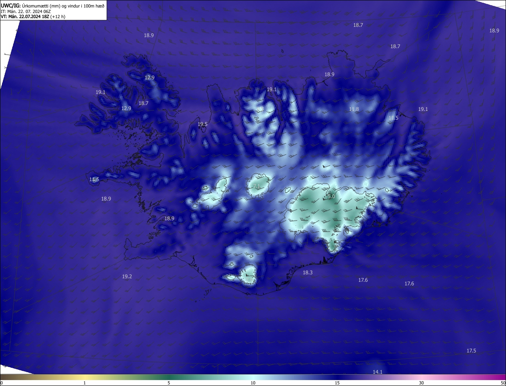Click the 18.3 value off the south coast
The height and width of the screenshot is (386, 506).
308,273
